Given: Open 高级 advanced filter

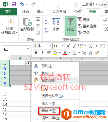Looking at the screenshot, I should pos(84,33).
